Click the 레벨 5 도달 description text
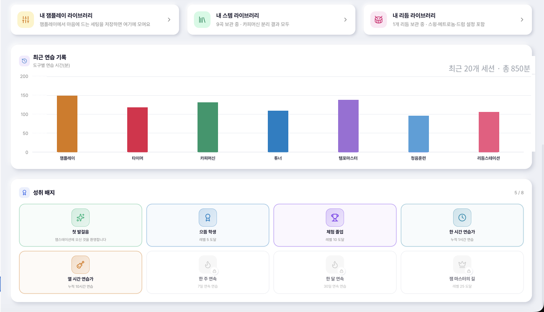This screenshot has width=544, height=312. click(x=208, y=240)
